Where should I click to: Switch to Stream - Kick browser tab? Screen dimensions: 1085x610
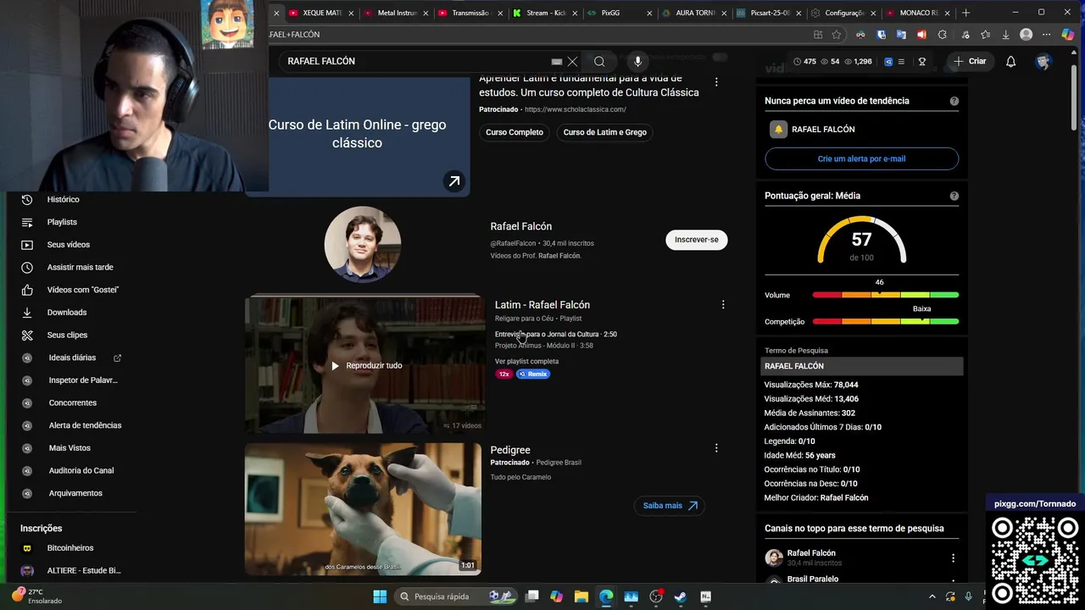click(x=545, y=13)
